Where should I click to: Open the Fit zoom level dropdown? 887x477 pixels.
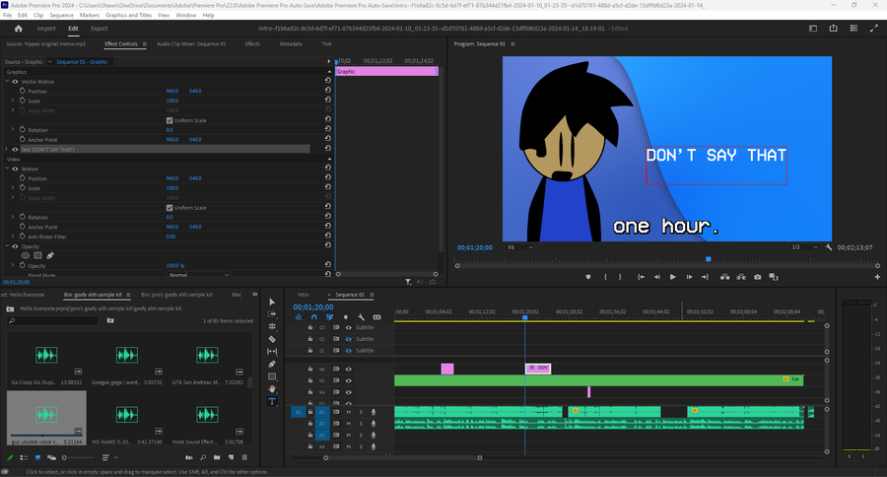[x=519, y=247]
